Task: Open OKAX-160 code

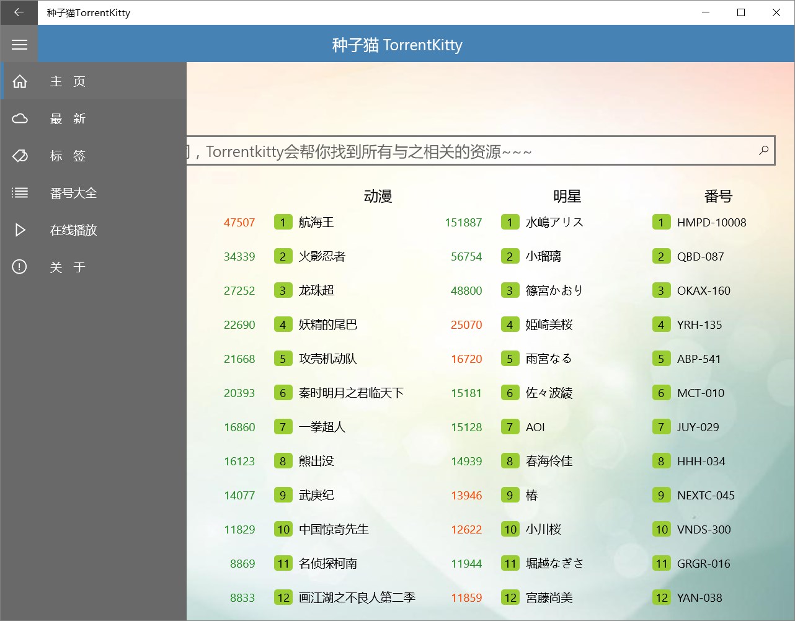Action: click(704, 291)
